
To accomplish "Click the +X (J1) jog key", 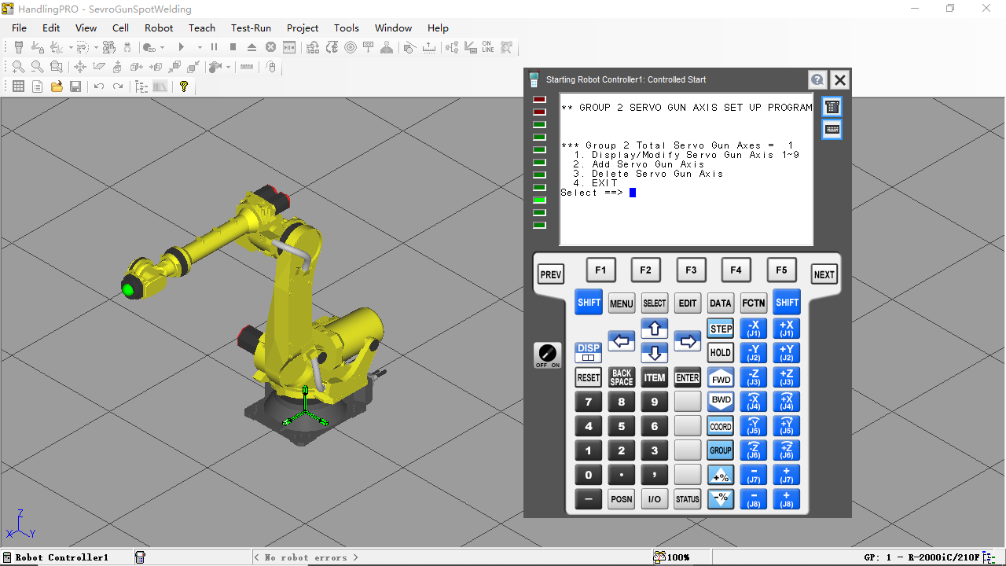I will [787, 329].
